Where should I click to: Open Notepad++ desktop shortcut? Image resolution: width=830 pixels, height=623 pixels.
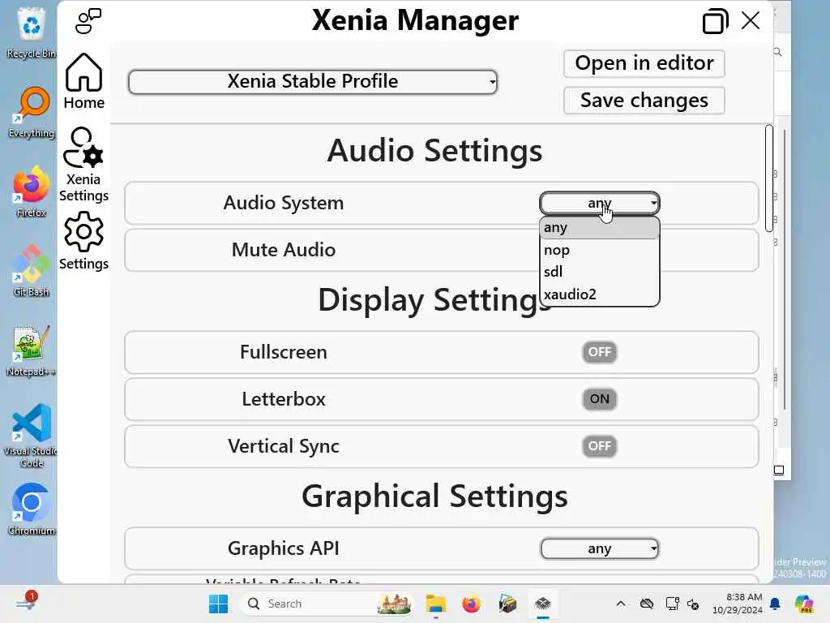tap(32, 350)
